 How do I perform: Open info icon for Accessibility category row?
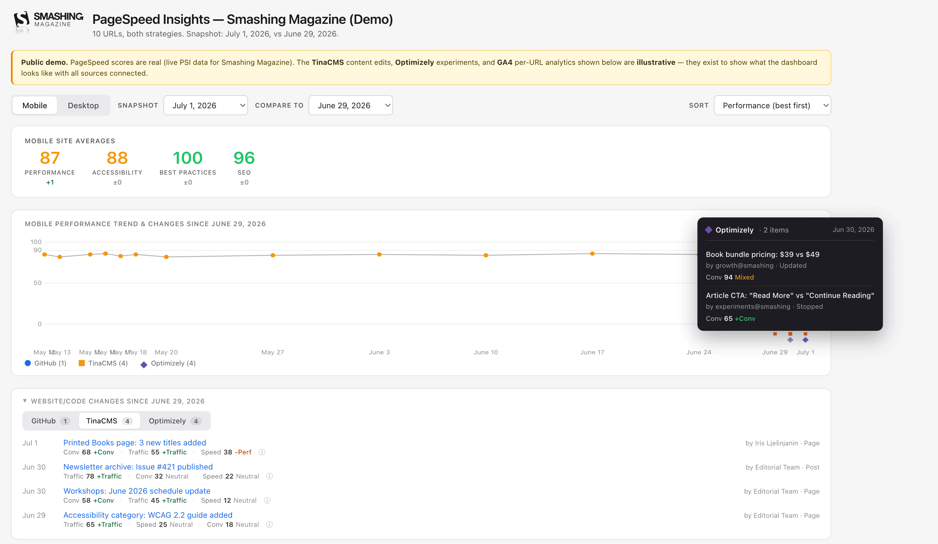tap(270, 525)
